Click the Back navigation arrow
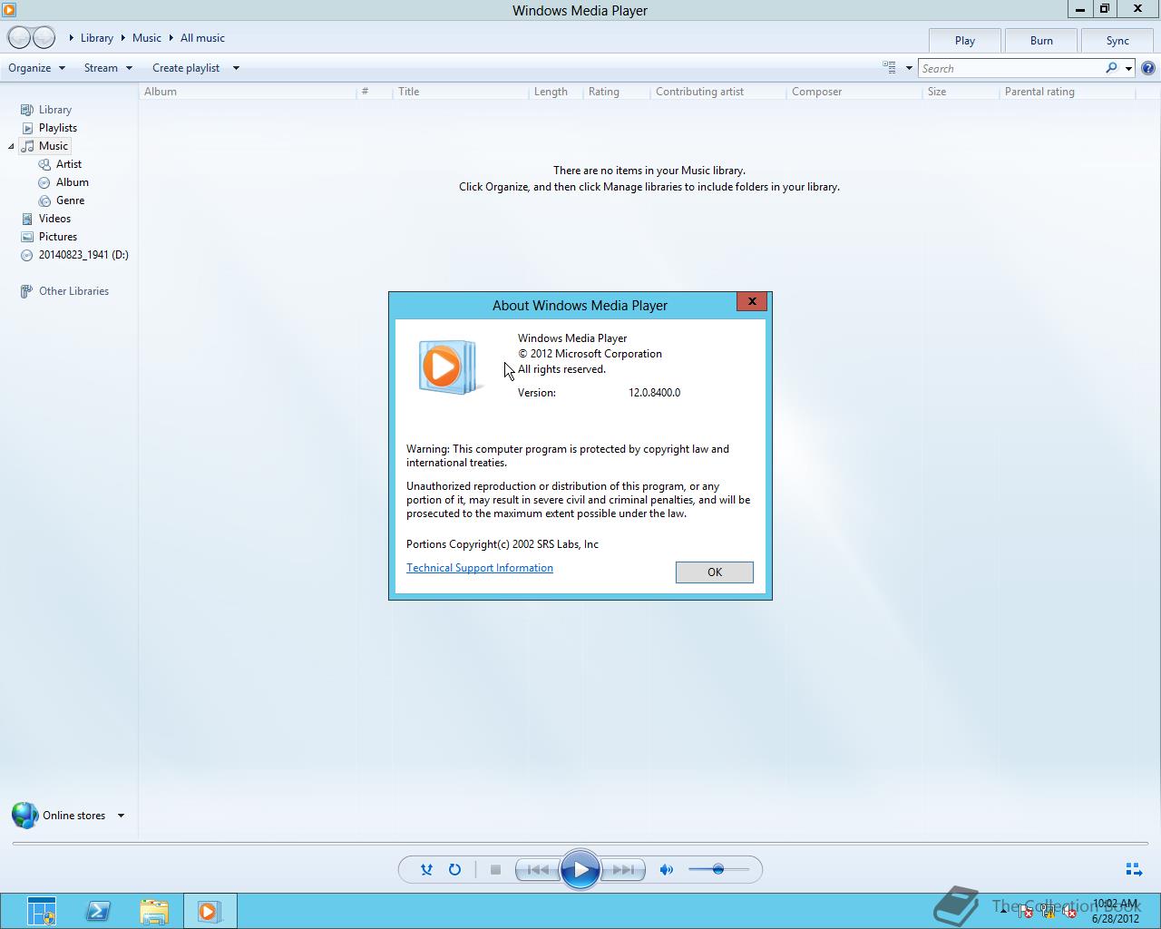This screenshot has height=929, width=1161. (19, 37)
